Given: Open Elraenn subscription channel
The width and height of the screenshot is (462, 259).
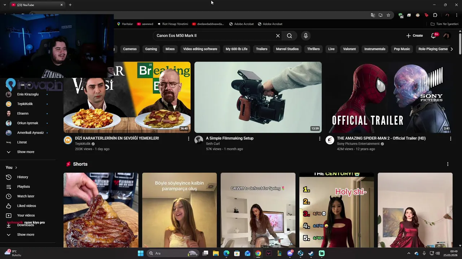Looking at the screenshot, I should point(27,113).
